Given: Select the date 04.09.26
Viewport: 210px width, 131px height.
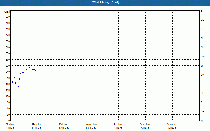Looking at the screenshot, I should coord(118,128).
